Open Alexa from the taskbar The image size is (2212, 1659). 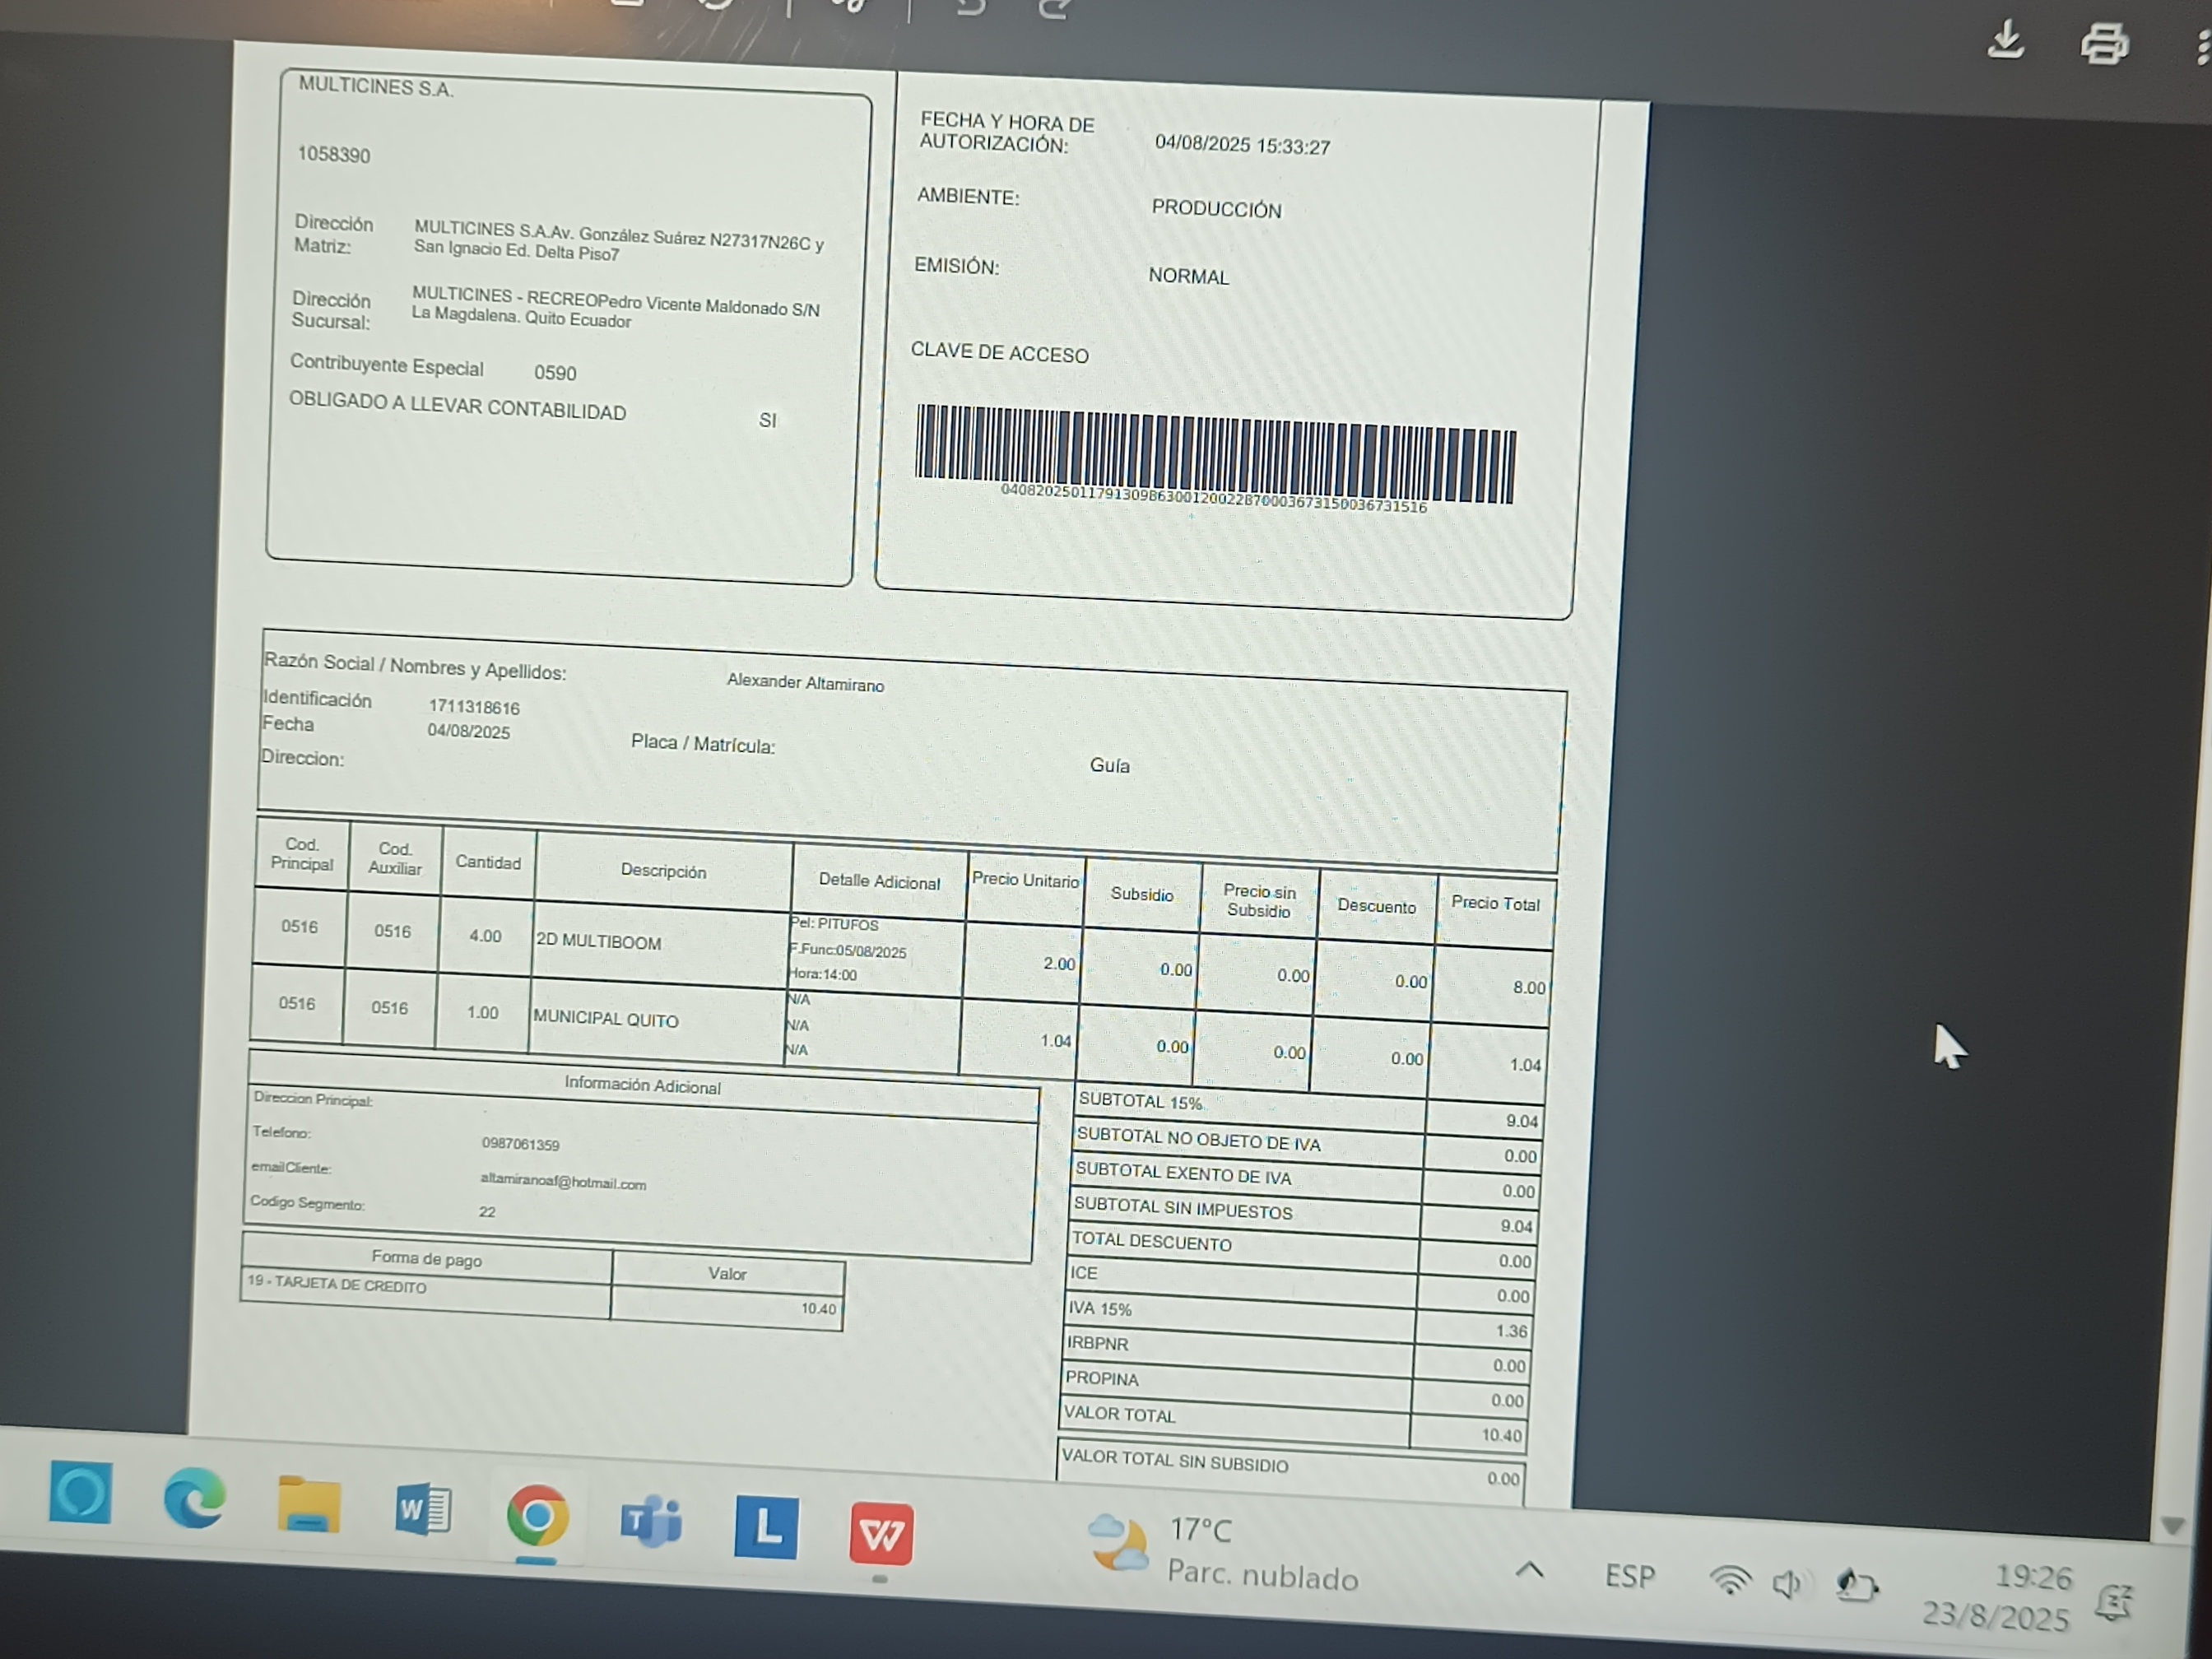coord(81,1493)
